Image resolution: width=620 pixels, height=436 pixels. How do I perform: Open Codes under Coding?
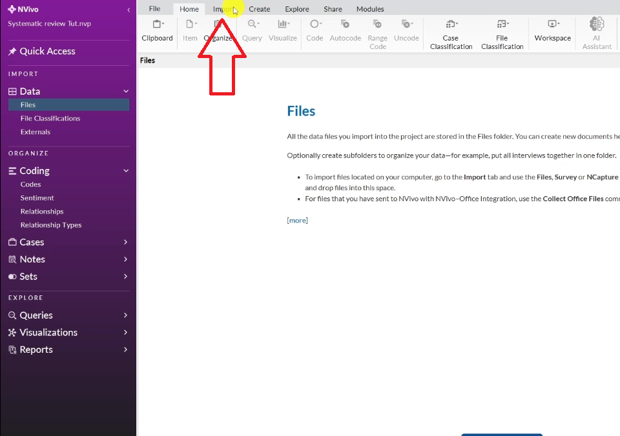coord(30,184)
